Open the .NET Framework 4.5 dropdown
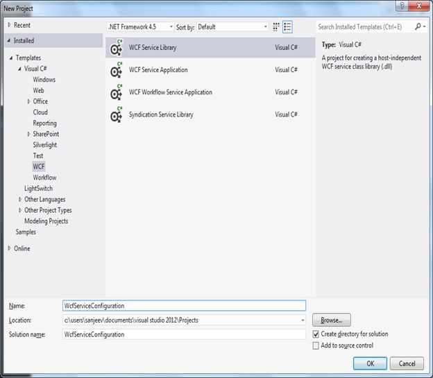The width and height of the screenshot is (433, 378). [x=140, y=27]
